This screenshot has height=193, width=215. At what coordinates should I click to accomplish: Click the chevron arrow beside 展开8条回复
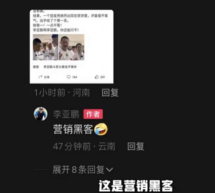coord(110,170)
